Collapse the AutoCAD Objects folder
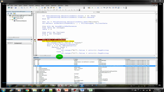 [10, 17]
